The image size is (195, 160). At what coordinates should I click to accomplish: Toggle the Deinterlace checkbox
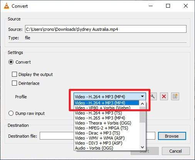(14, 83)
